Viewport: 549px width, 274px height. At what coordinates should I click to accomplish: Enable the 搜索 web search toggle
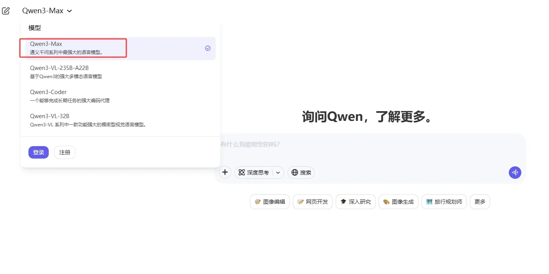pos(301,172)
